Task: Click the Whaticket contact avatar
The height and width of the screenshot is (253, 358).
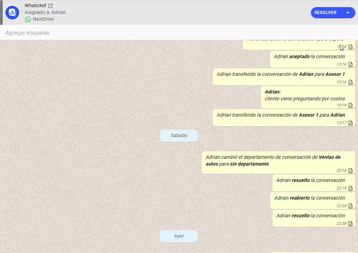Action: (12, 13)
